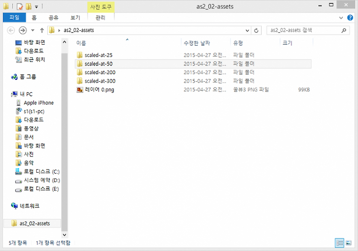Sort by the 크기 column header
Screen dimensions: 358x251
click(287, 43)
